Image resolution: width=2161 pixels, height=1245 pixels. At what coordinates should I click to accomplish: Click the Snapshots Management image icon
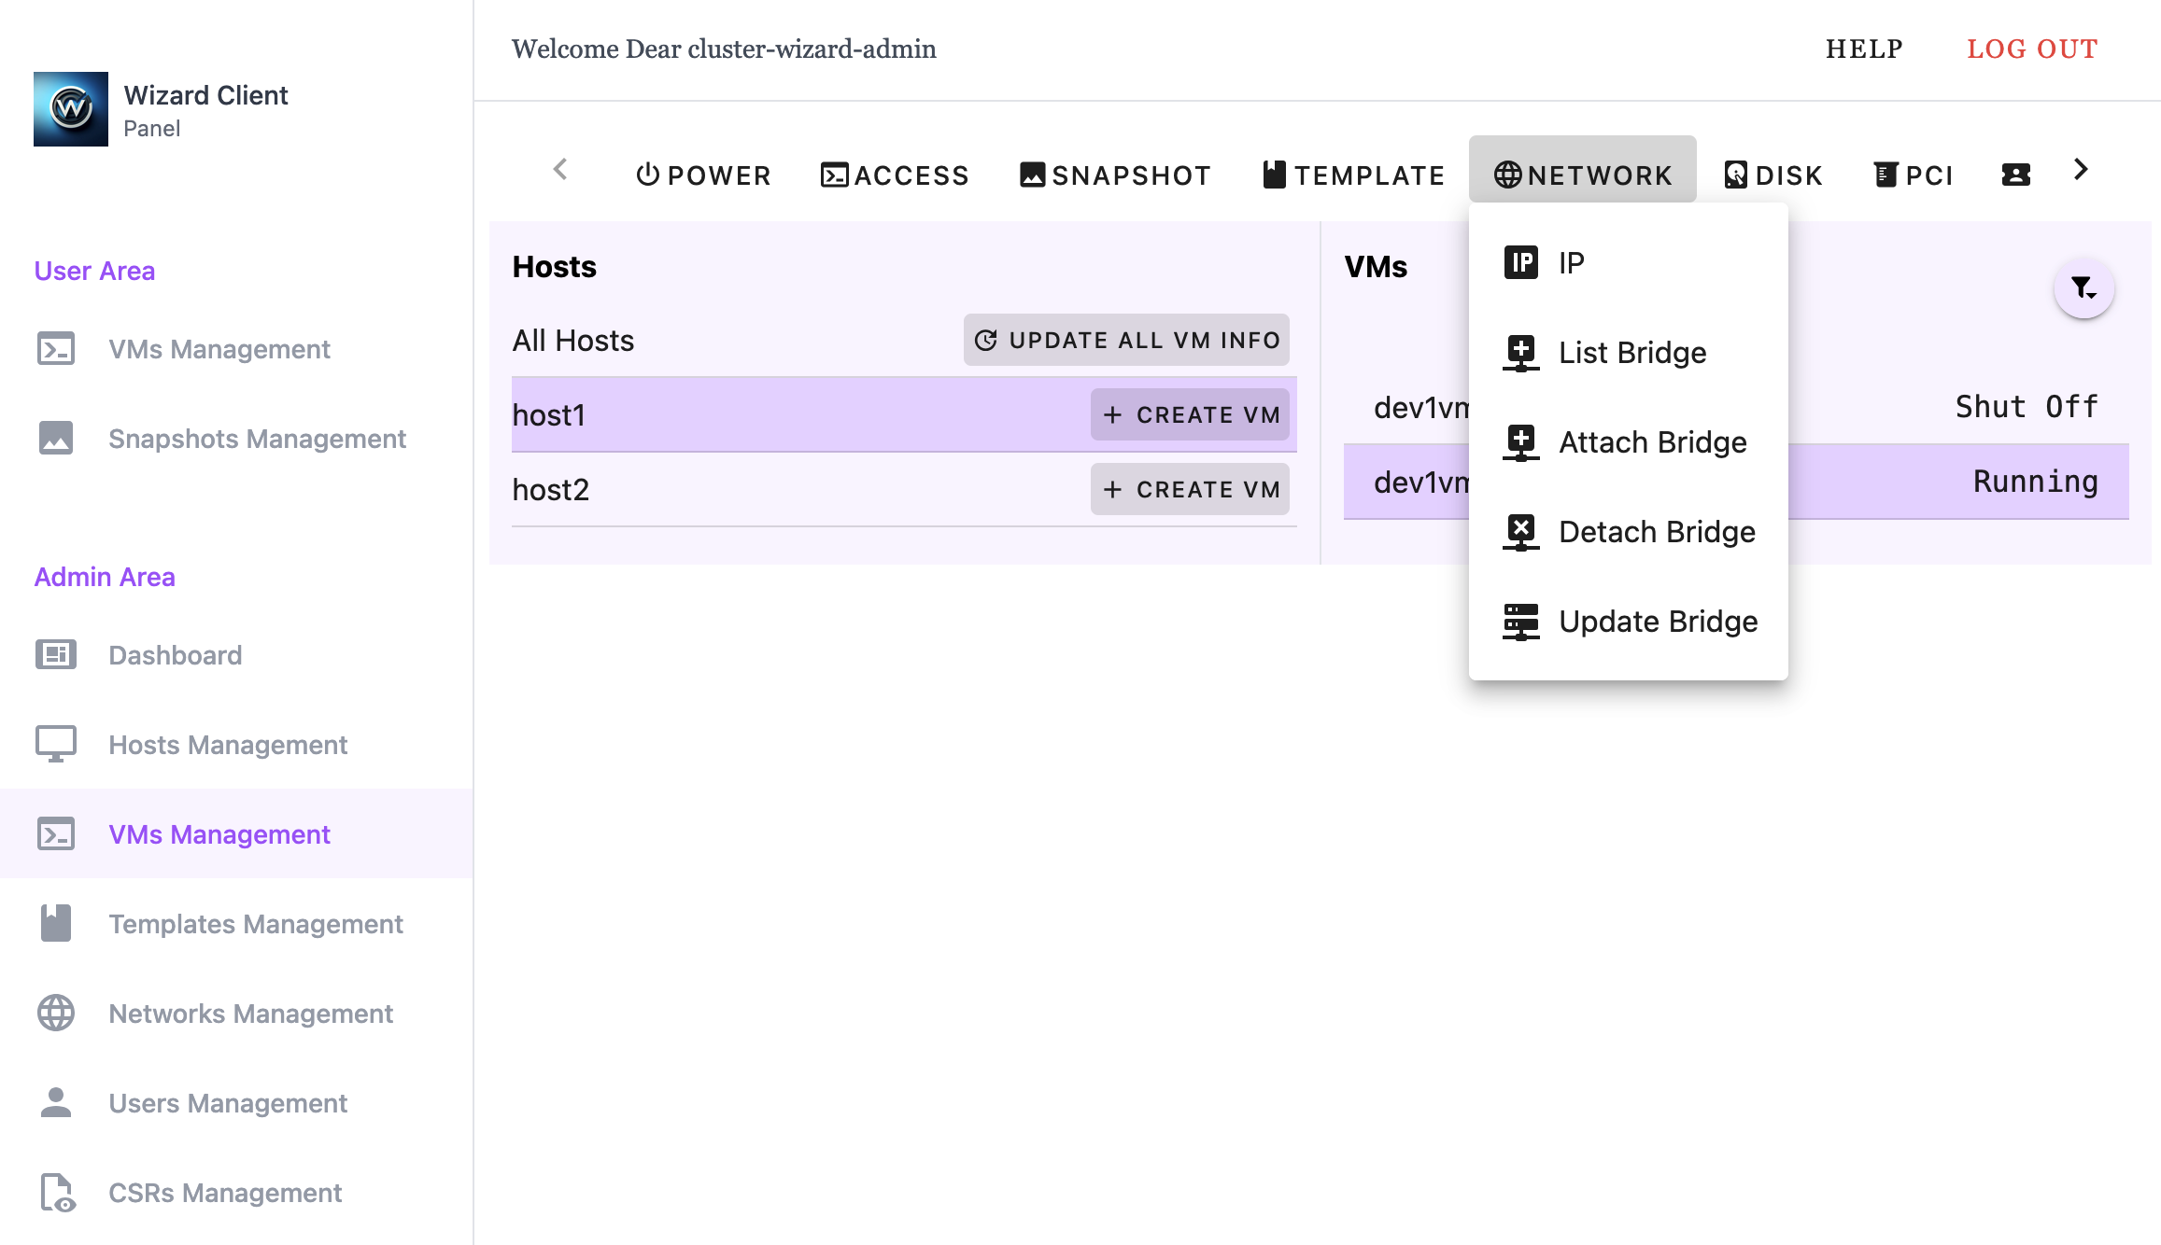point(56,439)
